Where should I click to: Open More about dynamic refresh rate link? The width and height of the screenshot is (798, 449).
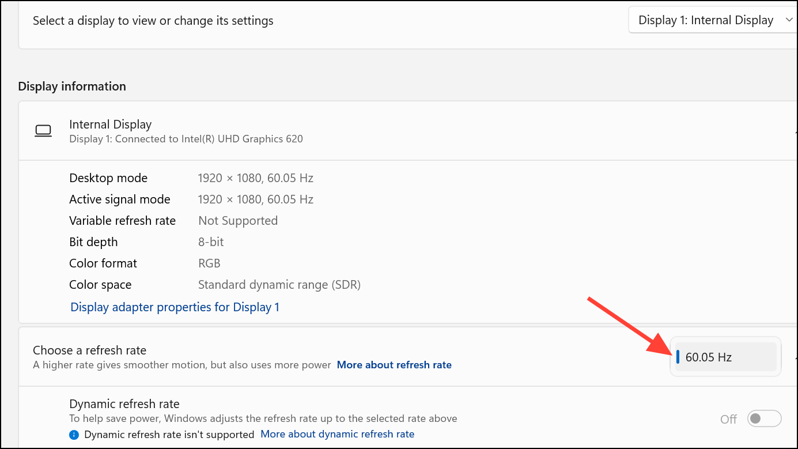coord(337,434)
